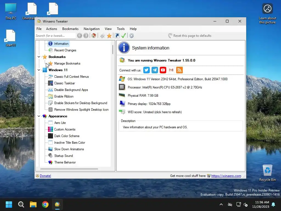Open settings with the gear toolbar icon
This screenshot has height=211, width=281.
pos(131,36)
